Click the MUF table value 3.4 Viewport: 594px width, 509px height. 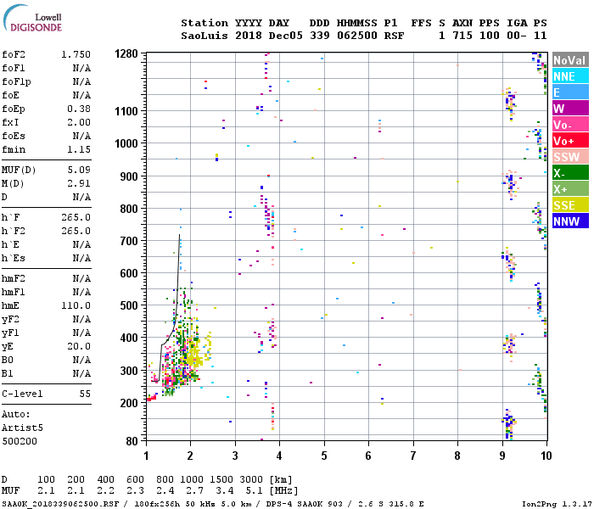(x=224, y=491)
